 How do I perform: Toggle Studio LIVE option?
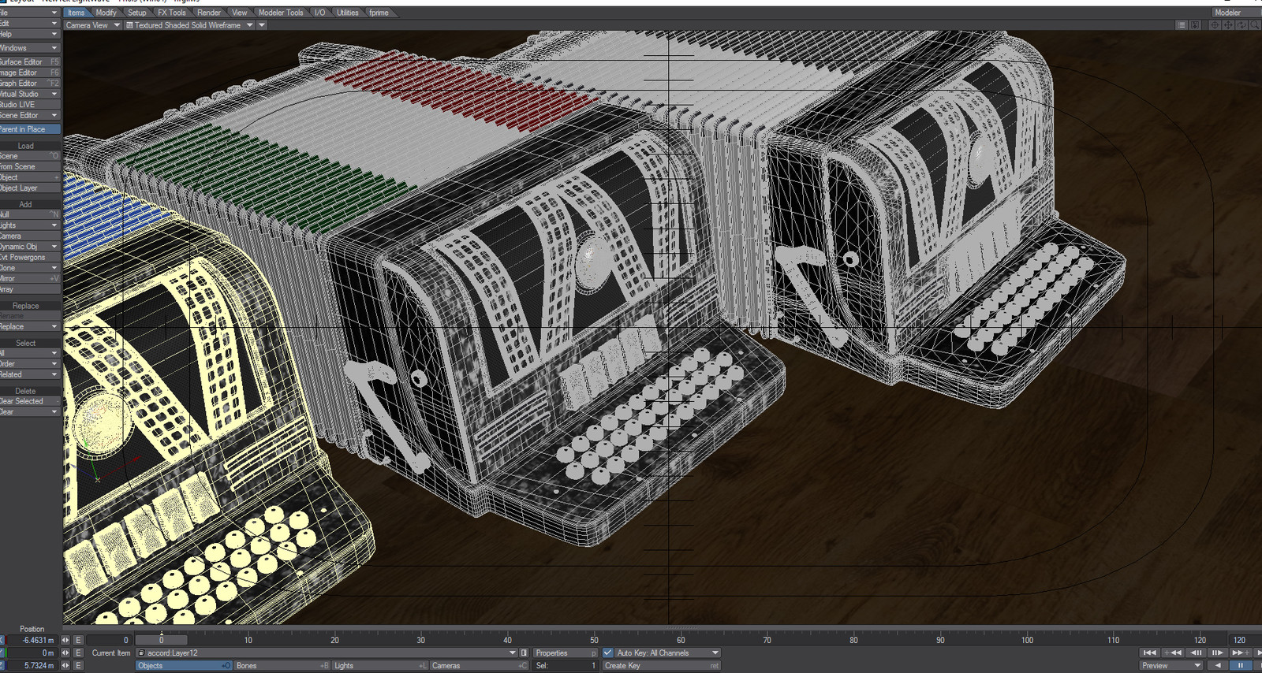30,104
